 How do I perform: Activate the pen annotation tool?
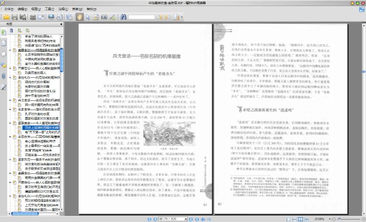(x=112, y=17)
